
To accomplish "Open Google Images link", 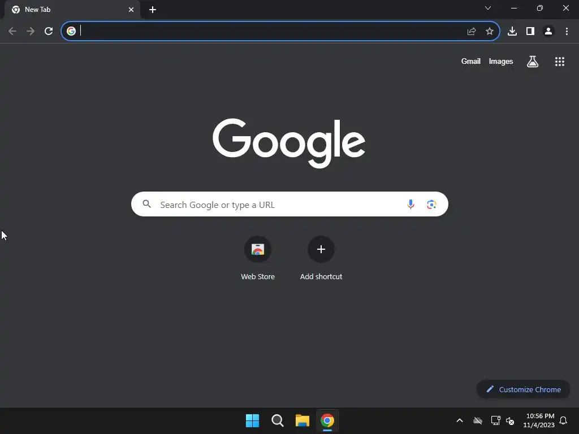I will click(x=501, y=61).
